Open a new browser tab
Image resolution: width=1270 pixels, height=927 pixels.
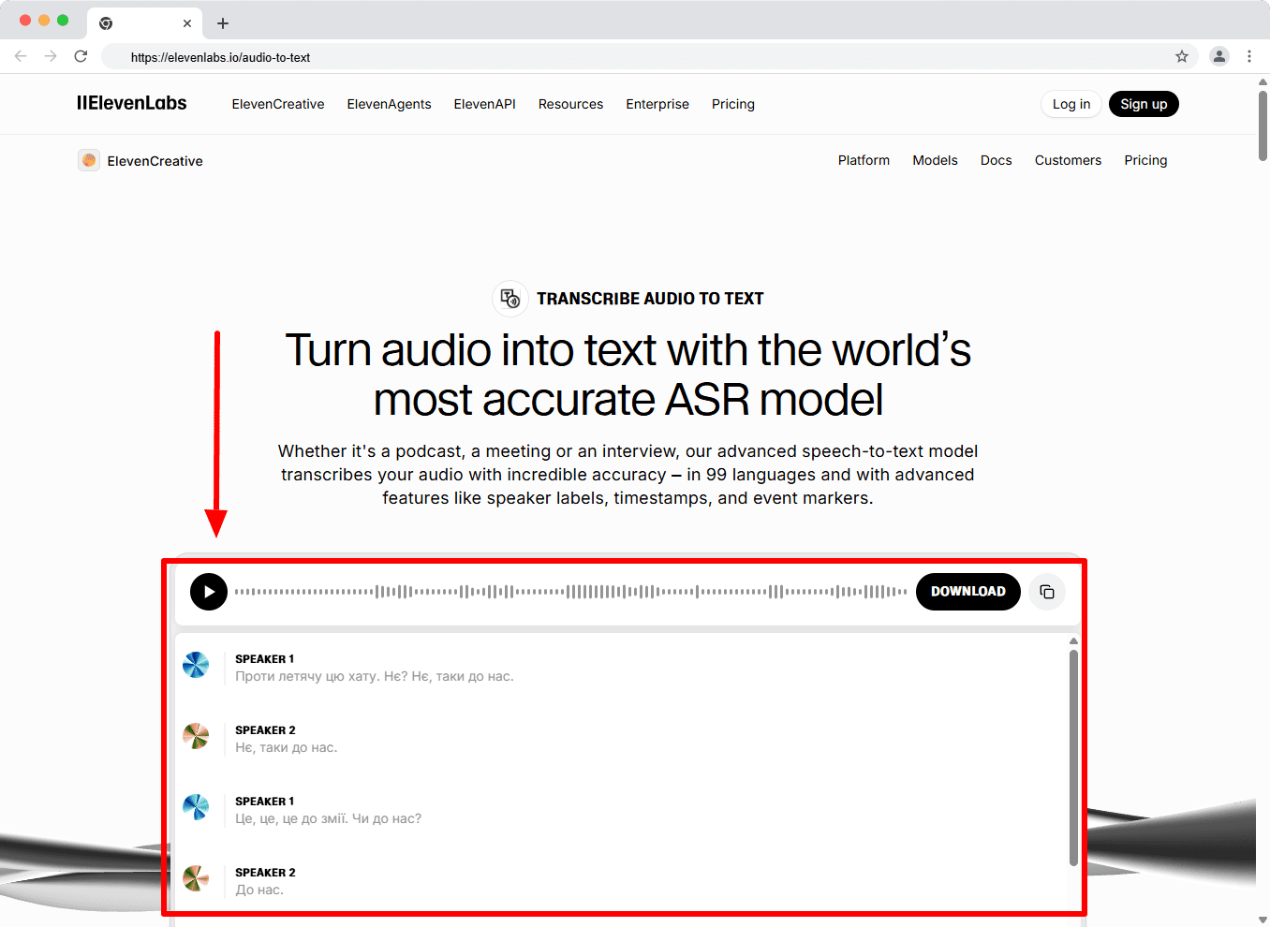click(223, 23)
